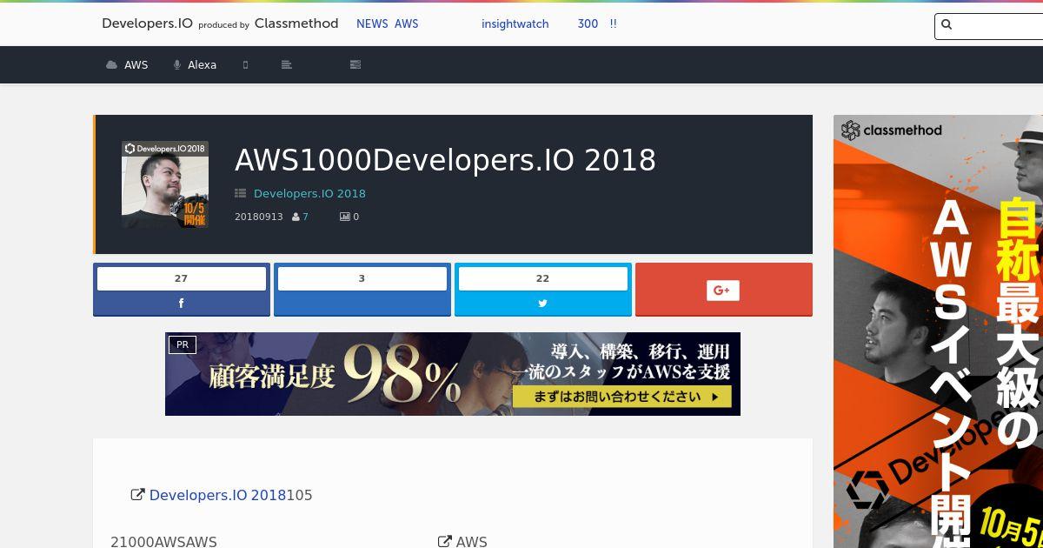Viewport: 1043px width, 548px height.
Task: Click the list icon beside Developers.IO 2018
Action: 241,193
